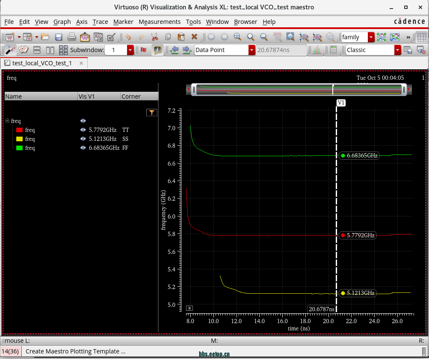
Task: Click the paste clipboard icon
Action: pos(181,37)
